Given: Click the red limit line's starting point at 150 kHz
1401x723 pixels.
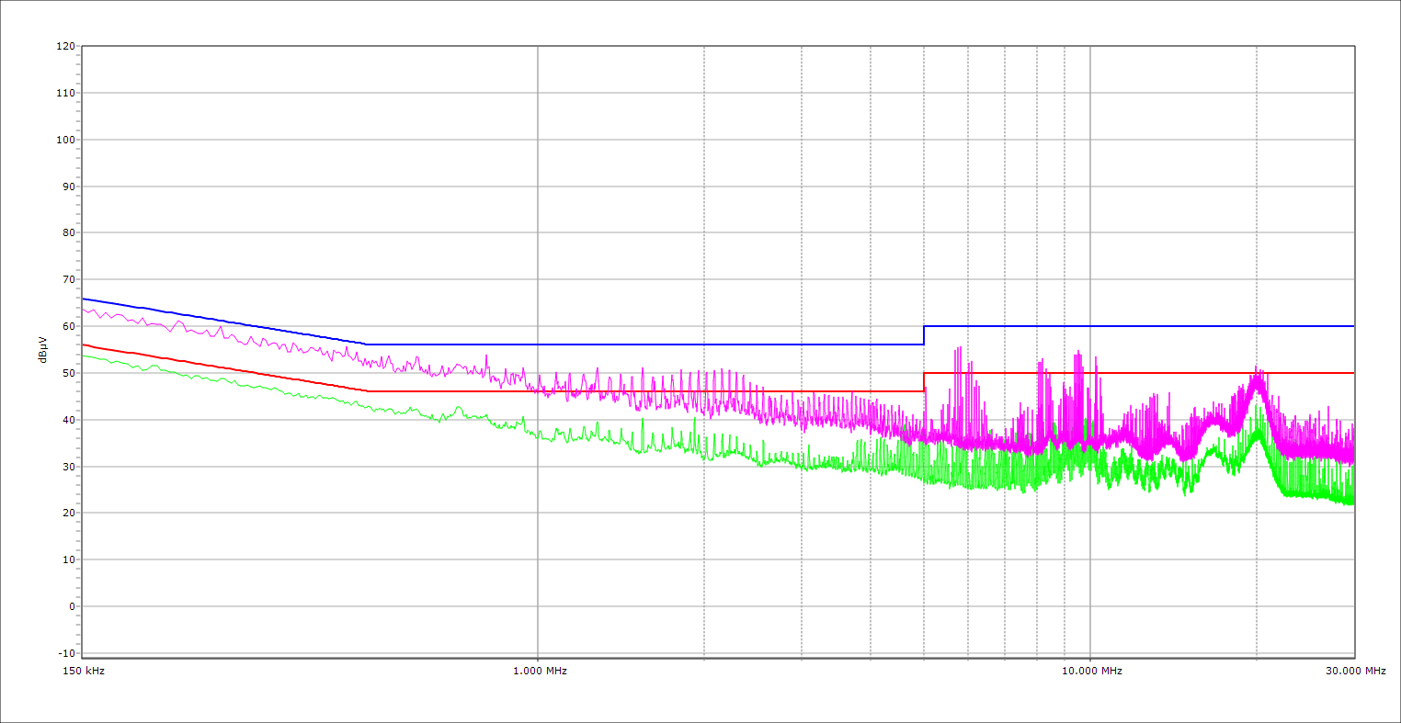Looking at the screenshot, I should 84,345.
